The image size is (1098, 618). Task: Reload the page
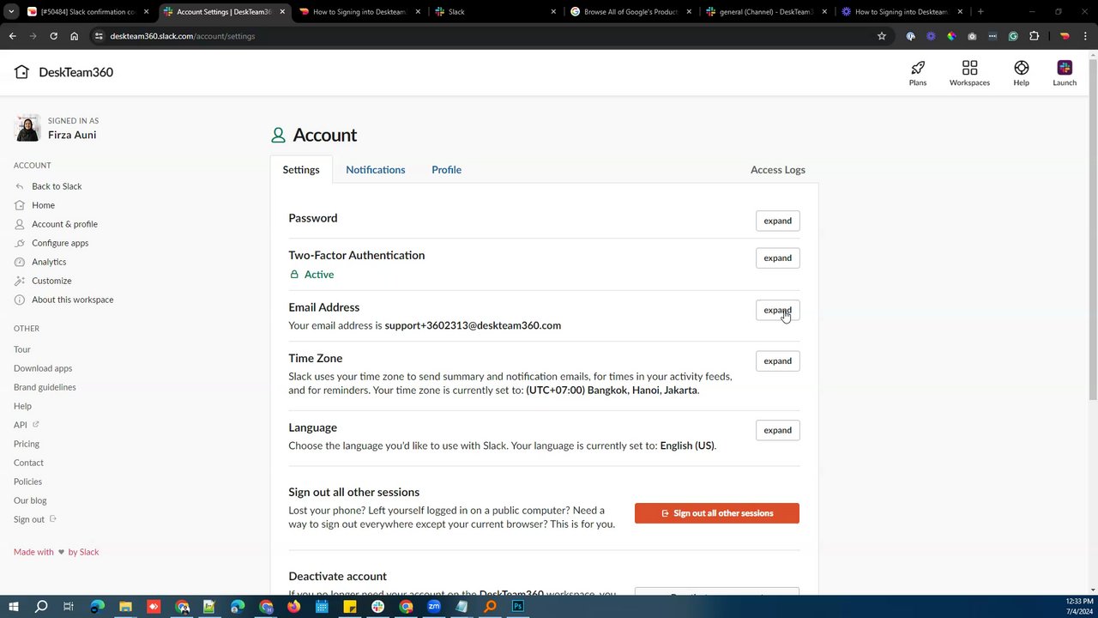point(53,36)
